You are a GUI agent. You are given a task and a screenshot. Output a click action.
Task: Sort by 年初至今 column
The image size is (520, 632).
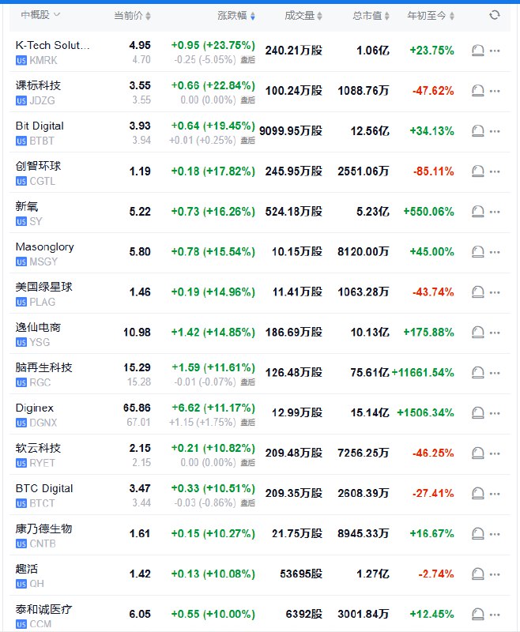tap(431, 16)
